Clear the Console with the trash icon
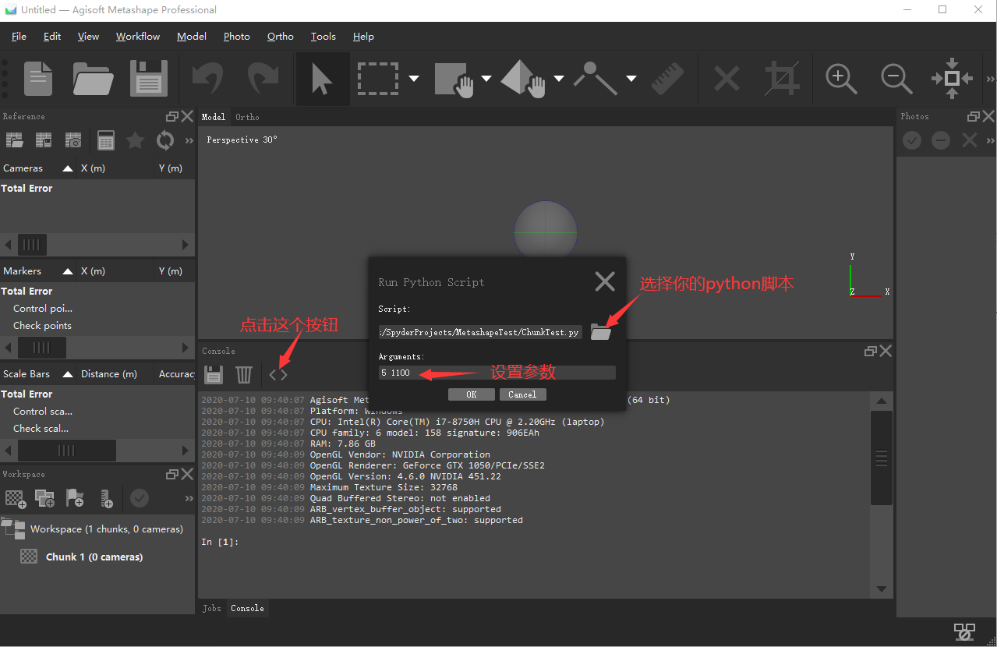 tap(243, 374)
